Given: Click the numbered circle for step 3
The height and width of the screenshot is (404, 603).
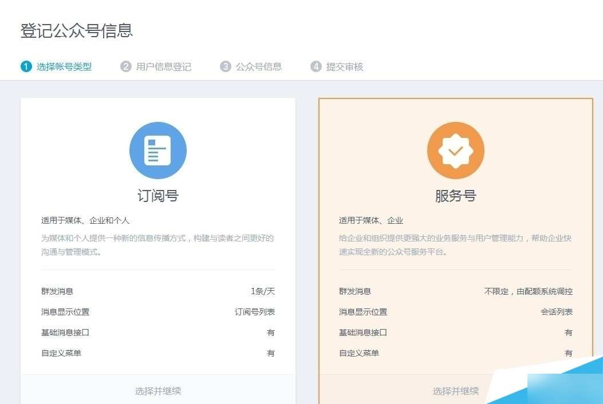Looking at the screenshot, I should pyautogui.click(x=225, y=66).
